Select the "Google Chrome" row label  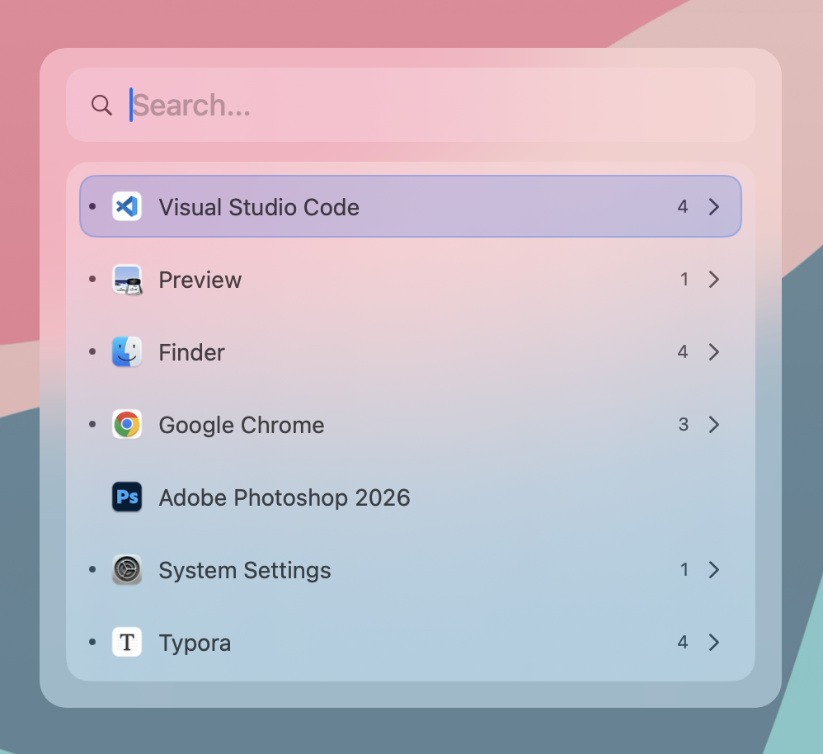coord(242,426)
